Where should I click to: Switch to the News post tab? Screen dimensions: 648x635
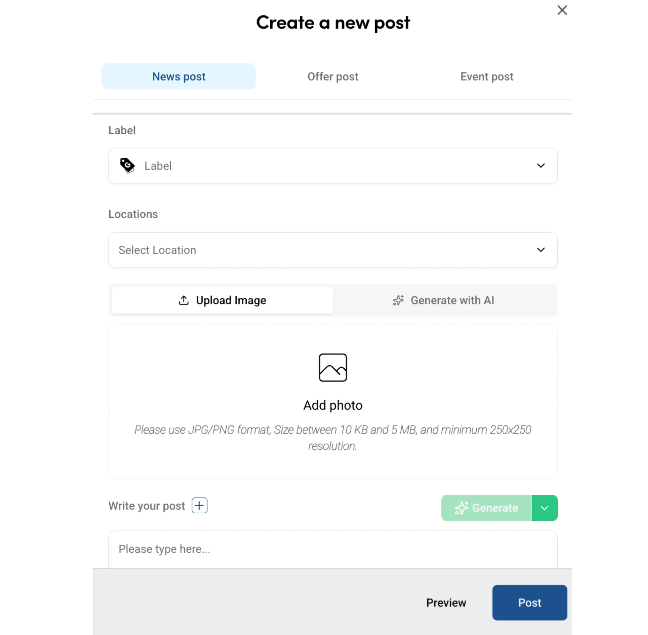179,76
